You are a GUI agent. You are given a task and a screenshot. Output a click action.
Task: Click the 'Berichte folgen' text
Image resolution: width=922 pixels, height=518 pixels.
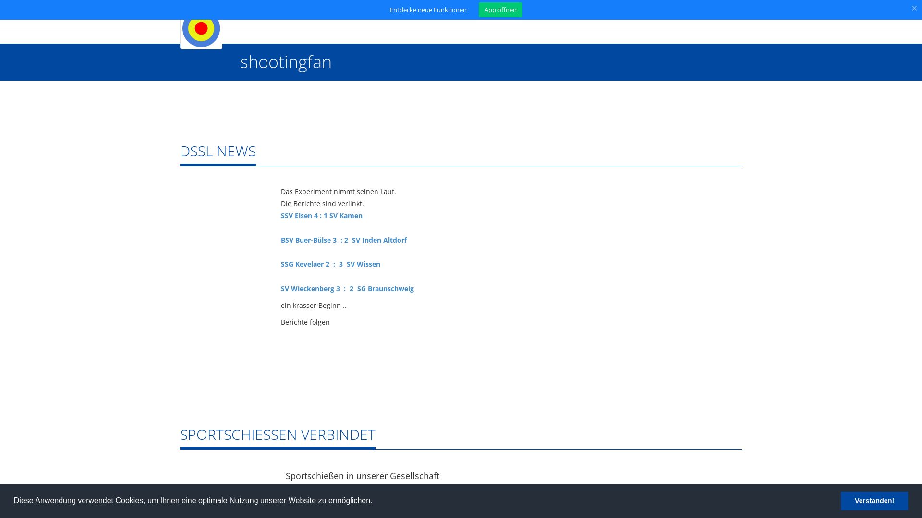tap(305, 322)
